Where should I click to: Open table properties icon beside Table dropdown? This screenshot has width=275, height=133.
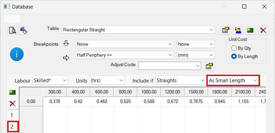(x=226, y=30)
